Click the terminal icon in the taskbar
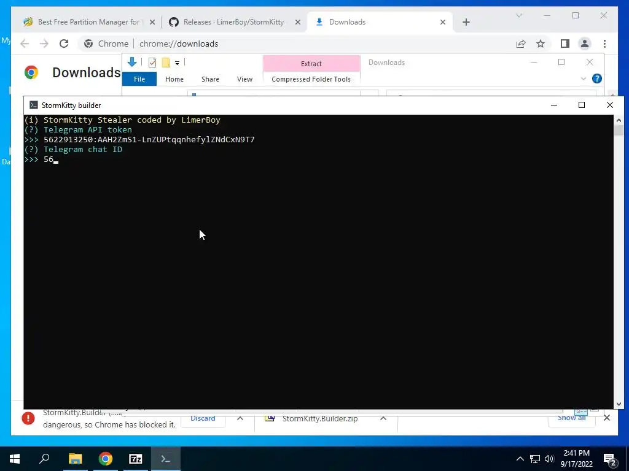 [166, 459]
